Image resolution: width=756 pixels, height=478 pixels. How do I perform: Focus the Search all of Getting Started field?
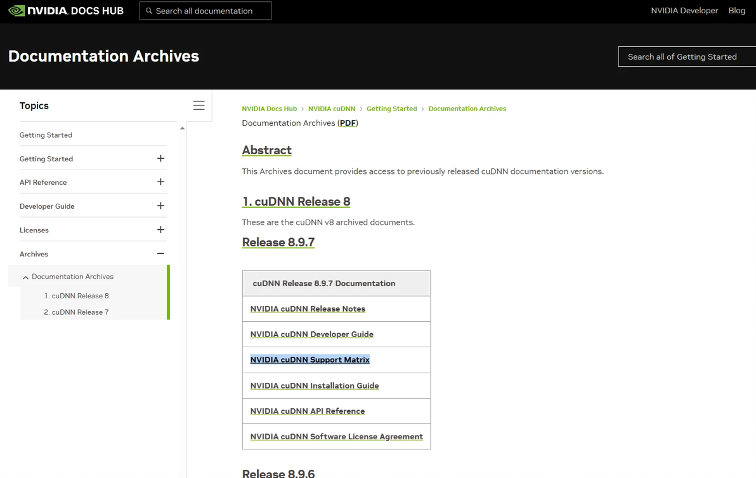(x=687, y=57)
